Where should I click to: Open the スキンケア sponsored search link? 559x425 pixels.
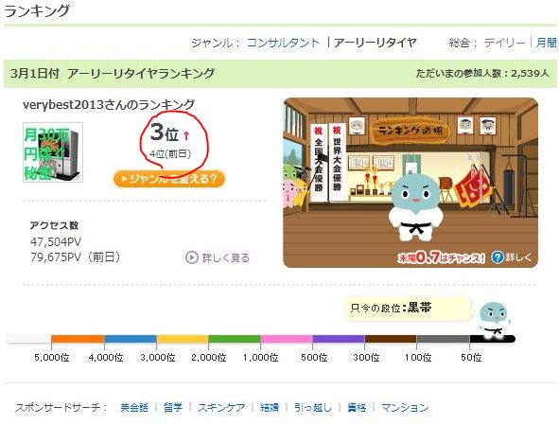(x=221, y=408)
